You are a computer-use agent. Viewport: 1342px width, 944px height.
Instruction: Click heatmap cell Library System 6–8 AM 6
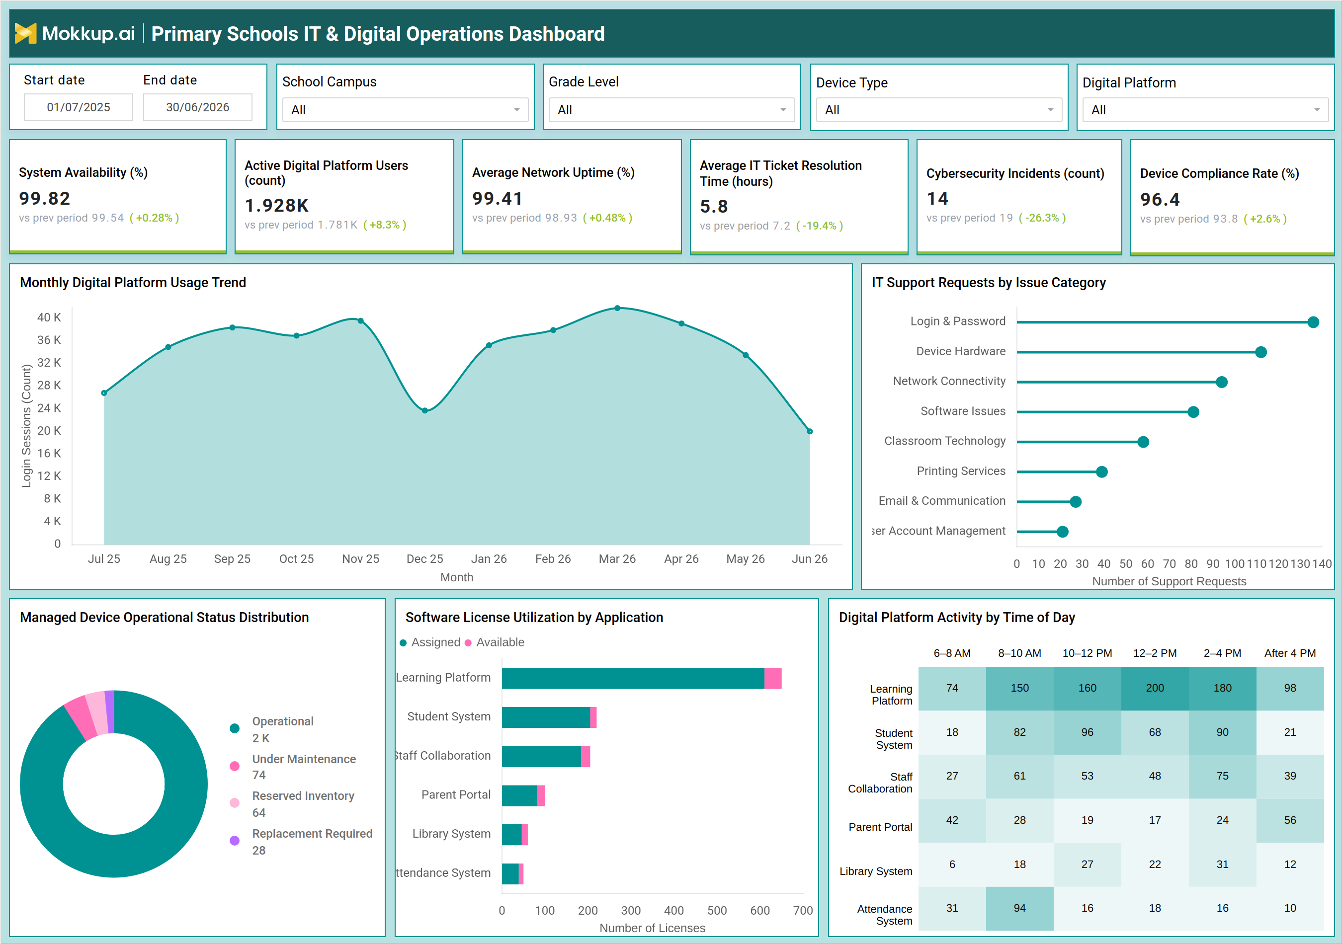coord(952,865)
